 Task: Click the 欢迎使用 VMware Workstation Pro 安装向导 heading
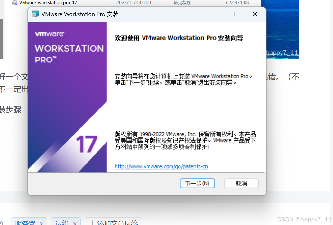[x=179, y=38]
